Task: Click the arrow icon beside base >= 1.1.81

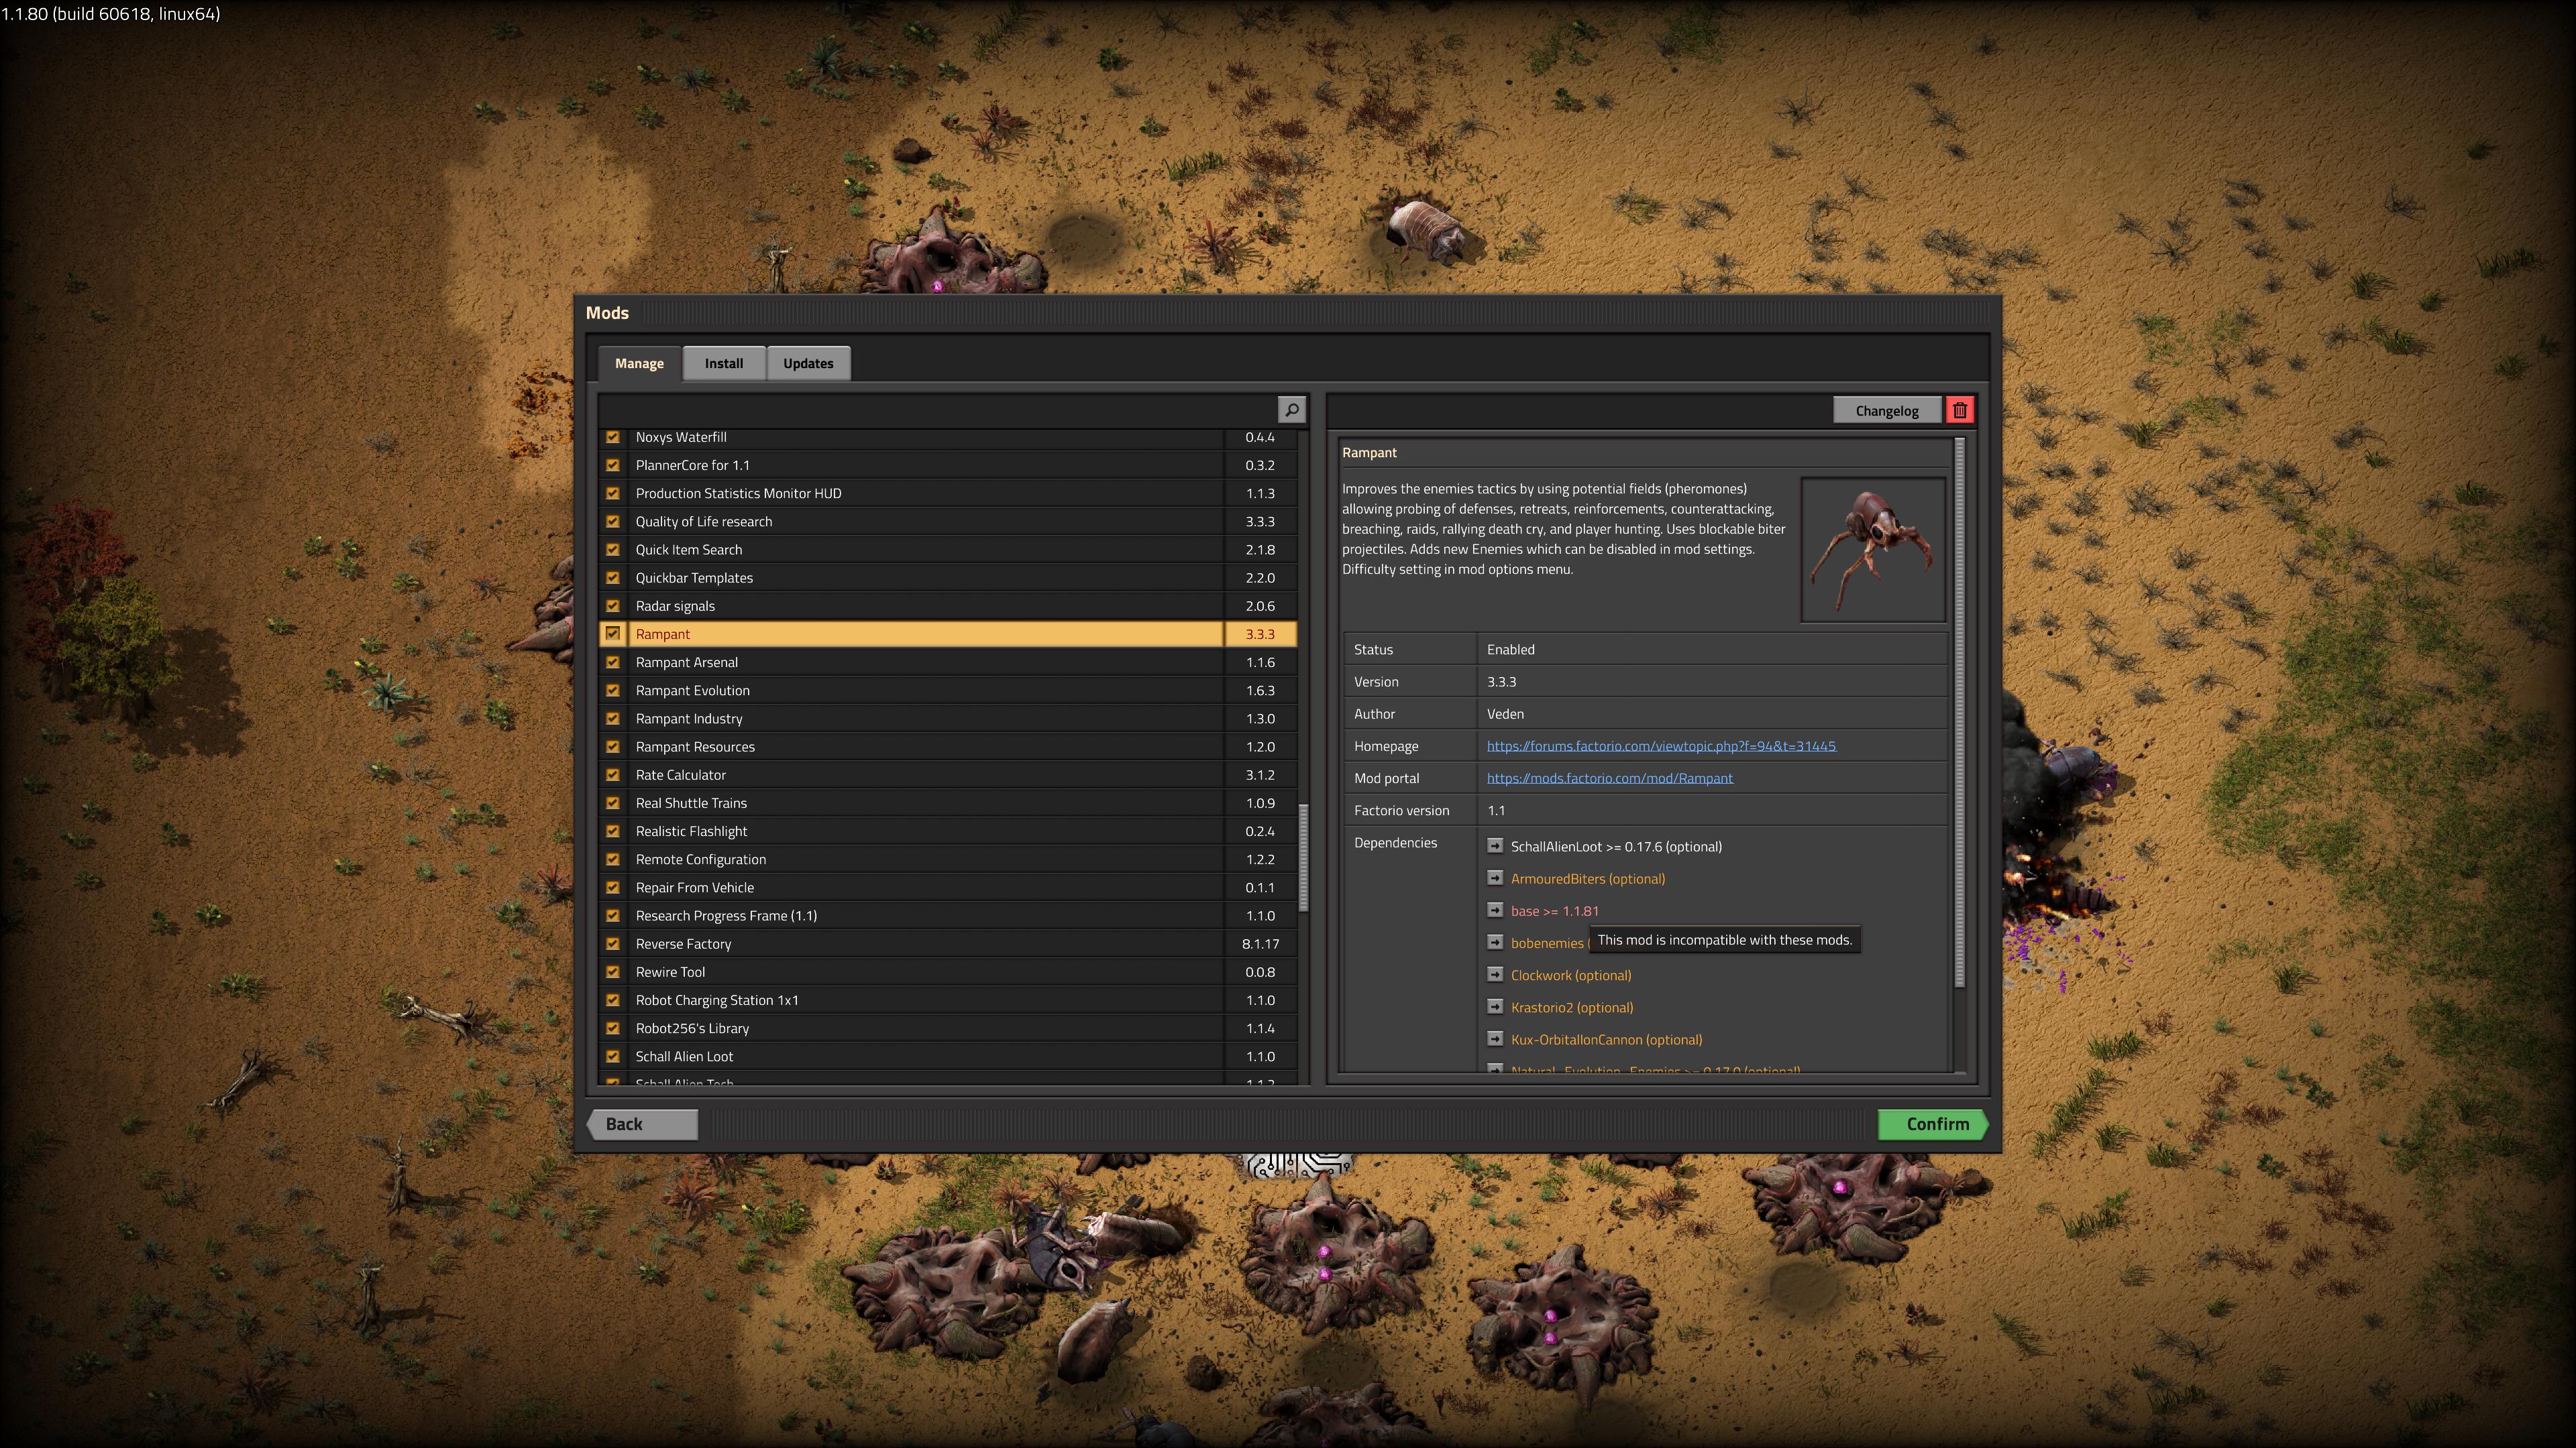Action: [1495, 910]
